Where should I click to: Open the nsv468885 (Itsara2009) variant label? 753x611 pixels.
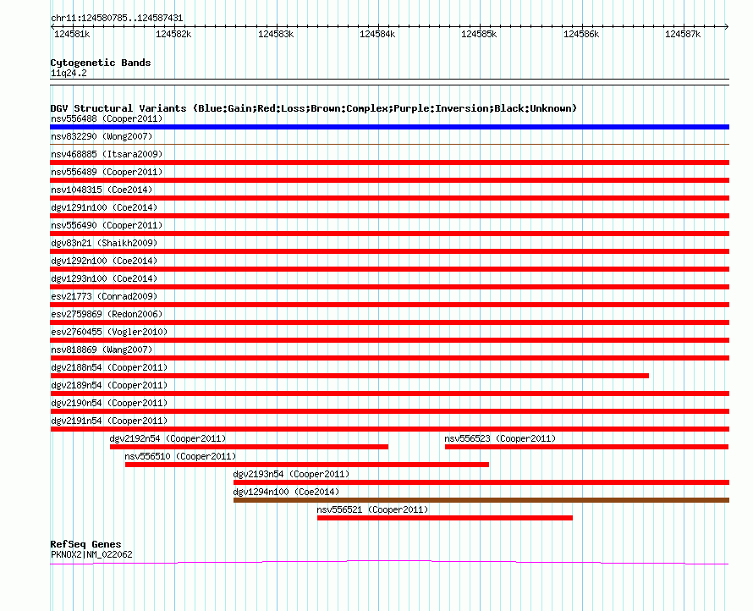click(107, 154)
